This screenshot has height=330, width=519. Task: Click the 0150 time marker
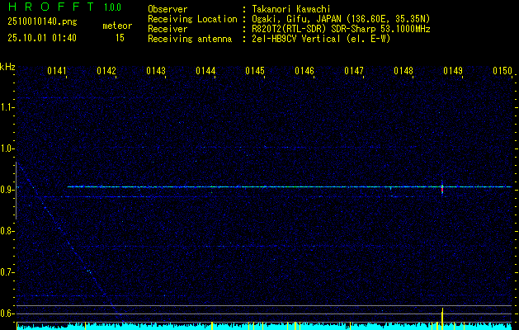click(x=502, y=72)
